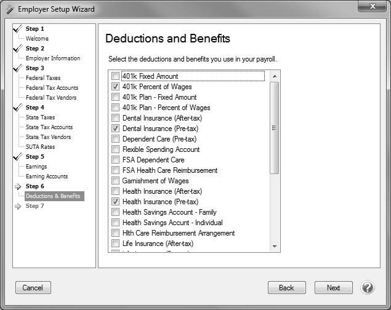The height and width of the screenshot is (310, 391).
Task: Uncheck 401k Percent of Wages
Action: [115, 87]
